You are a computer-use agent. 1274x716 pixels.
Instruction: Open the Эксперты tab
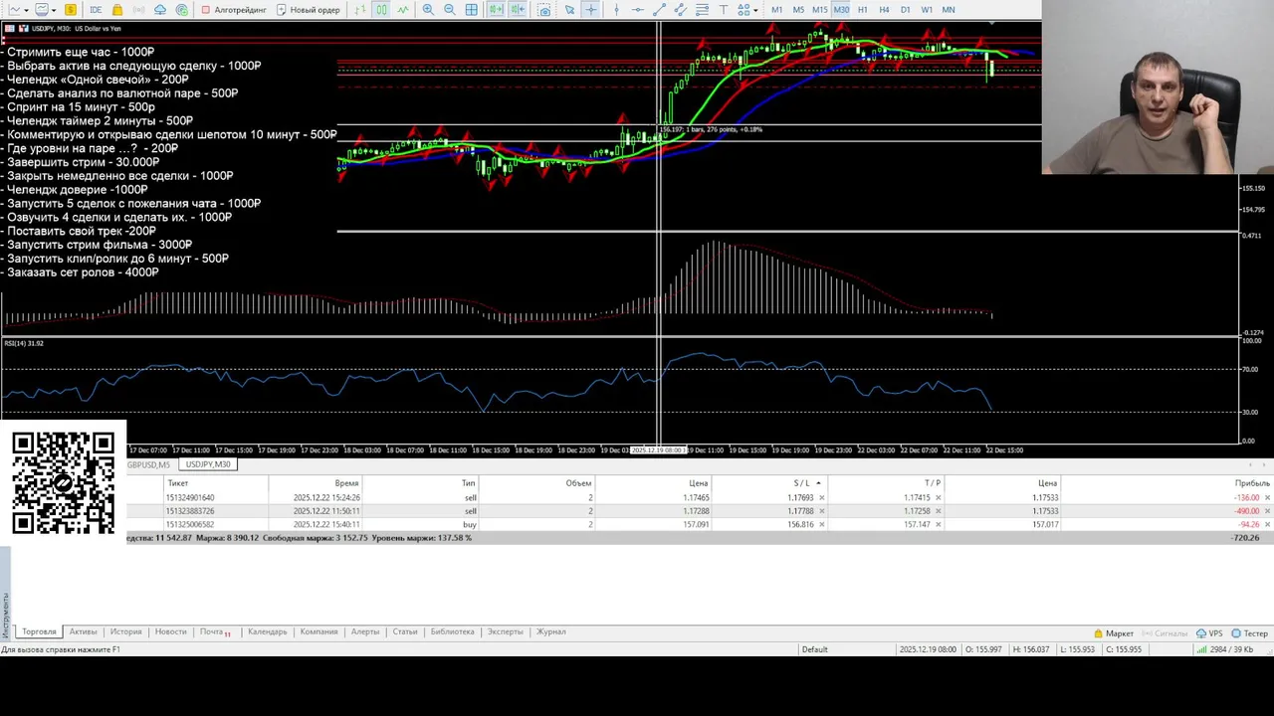(505, 632)
